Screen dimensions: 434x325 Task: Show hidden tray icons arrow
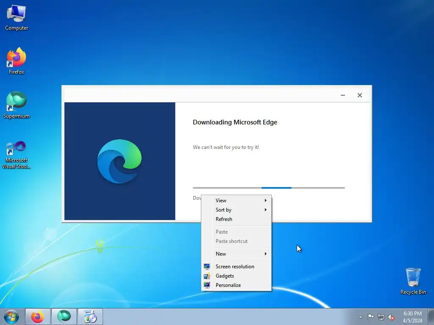point(360,317)
